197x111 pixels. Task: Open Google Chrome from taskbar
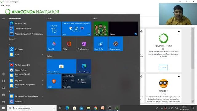(96, 108)
